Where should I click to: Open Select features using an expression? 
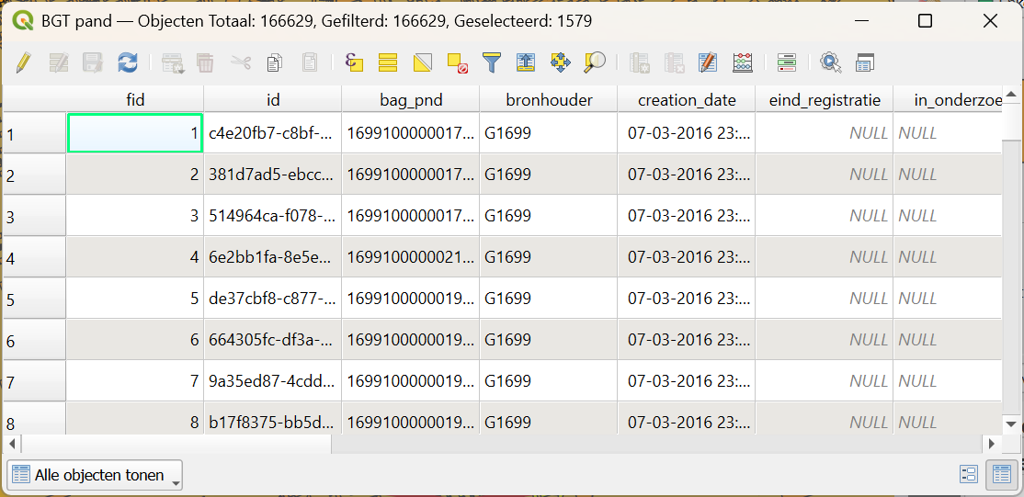[x=354, y=62]
